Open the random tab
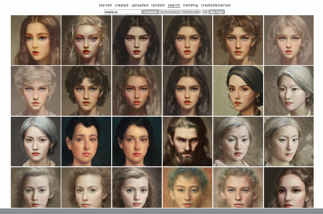This screenshot has height=214, width=323. [x=158, y=5]
